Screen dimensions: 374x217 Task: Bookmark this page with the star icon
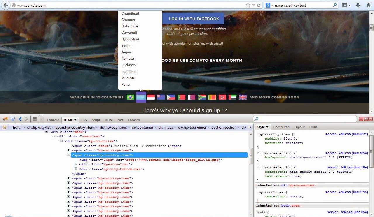pyautogui.click(x=248, y=5)
